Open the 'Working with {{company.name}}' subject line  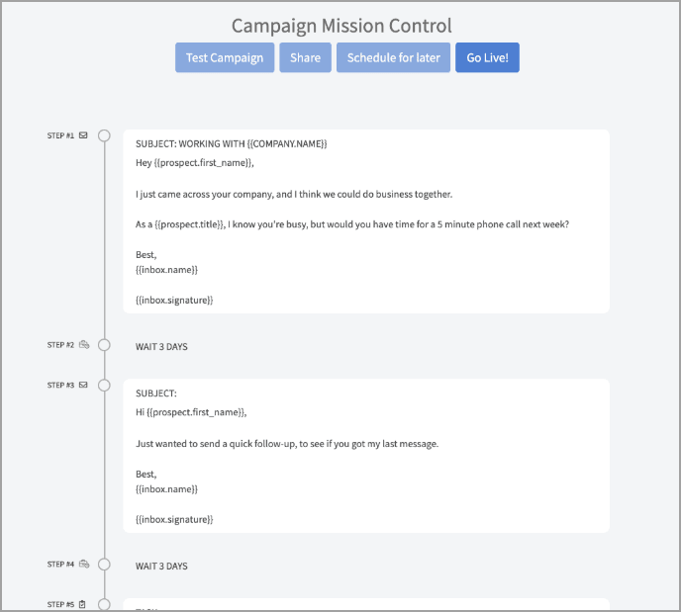point(231,144)
